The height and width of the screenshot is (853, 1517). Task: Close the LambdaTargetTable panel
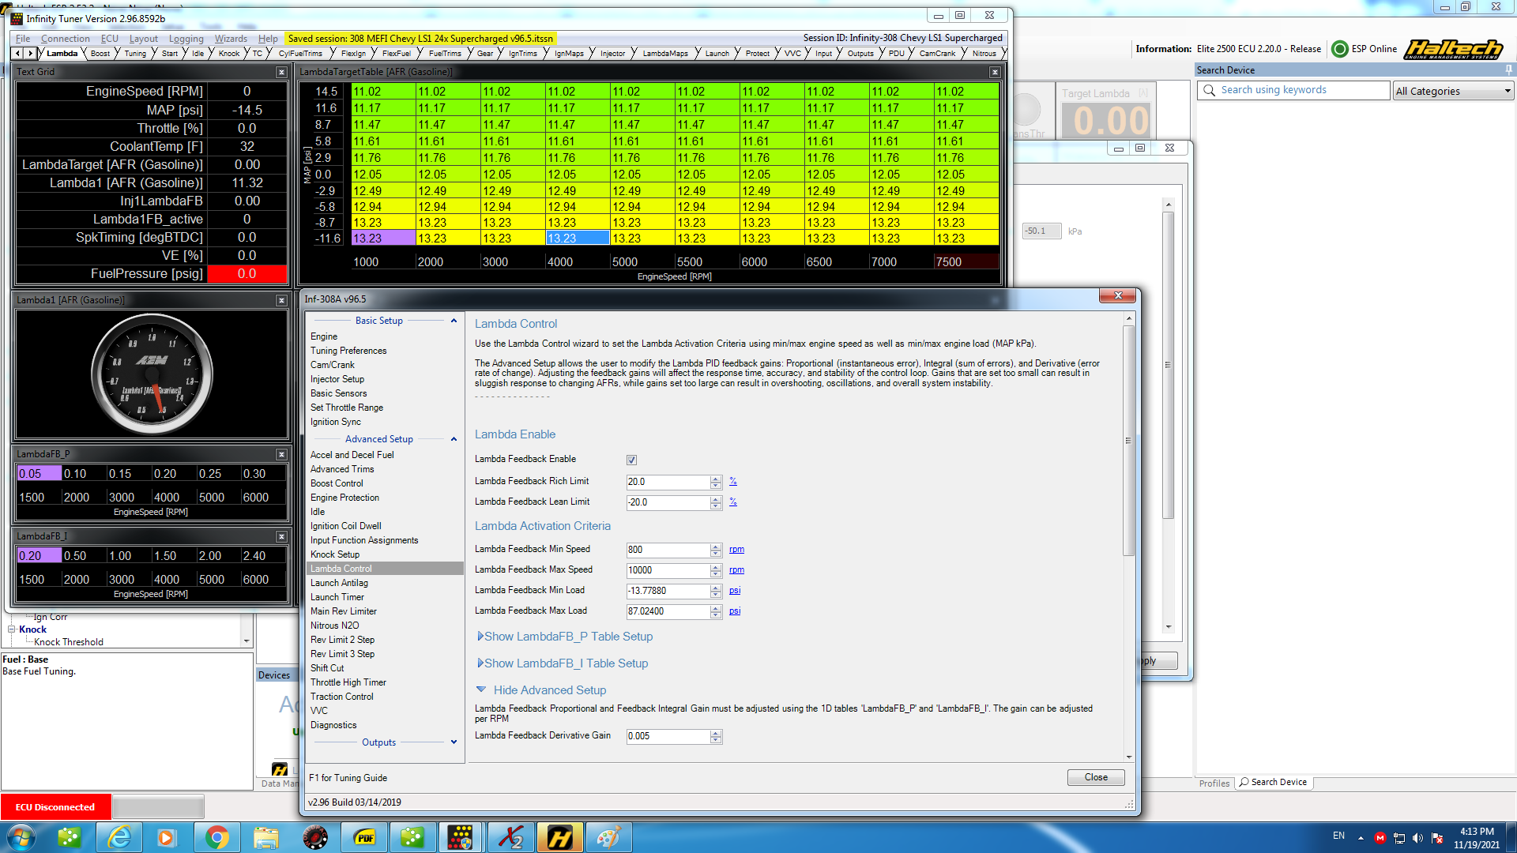click(x=995, y=72)
